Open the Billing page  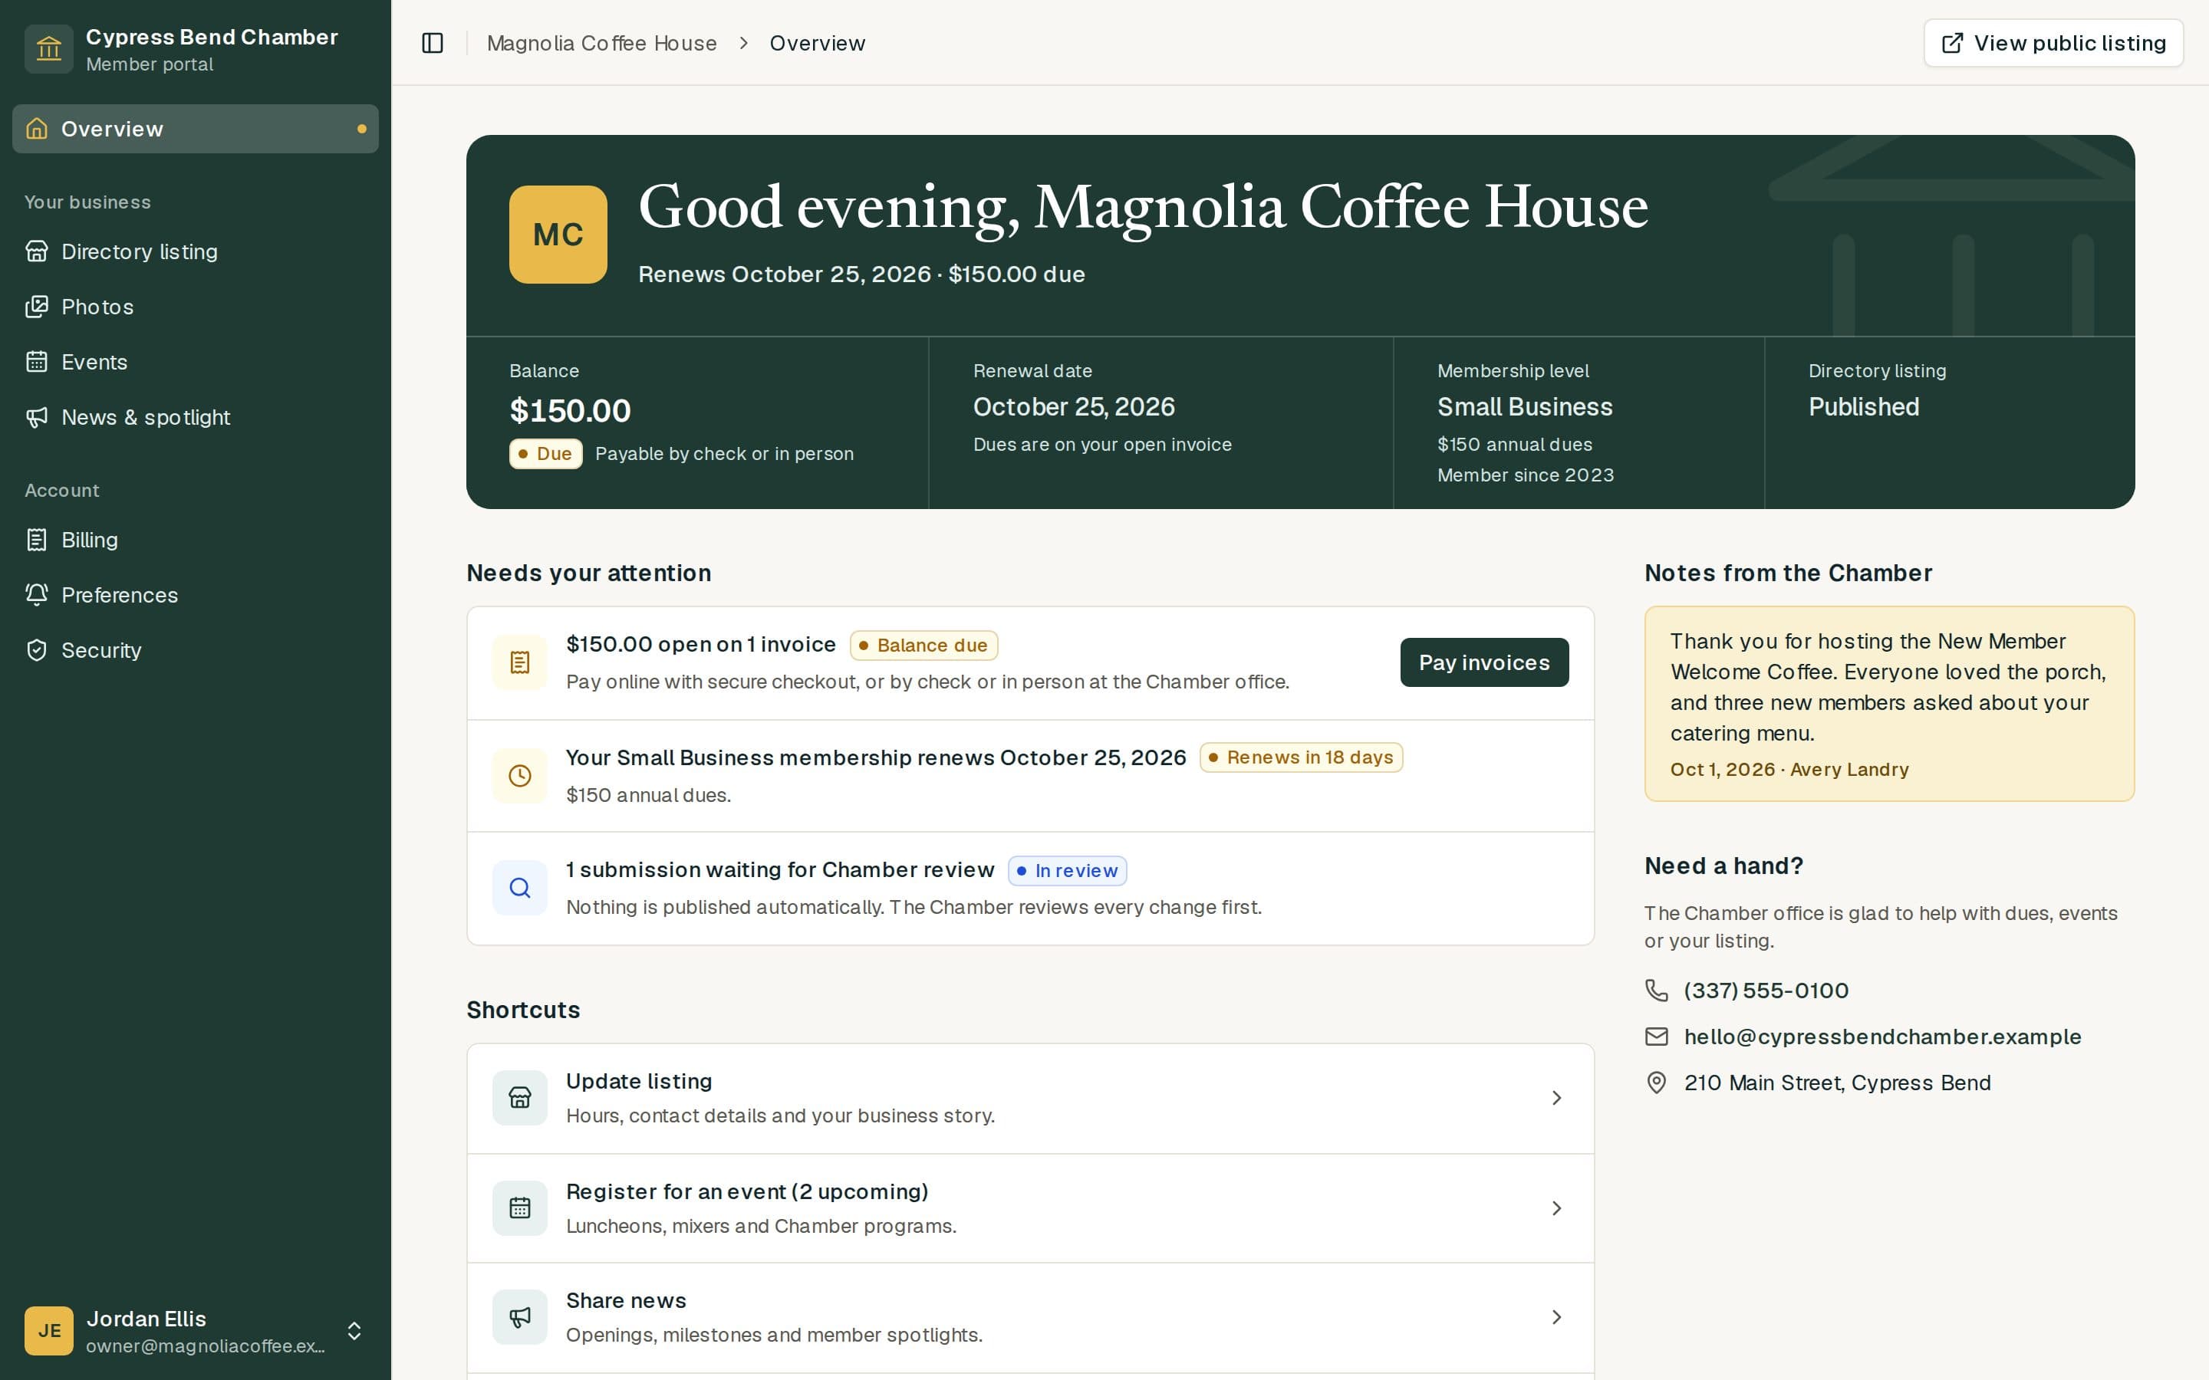(x=196, y=540)
